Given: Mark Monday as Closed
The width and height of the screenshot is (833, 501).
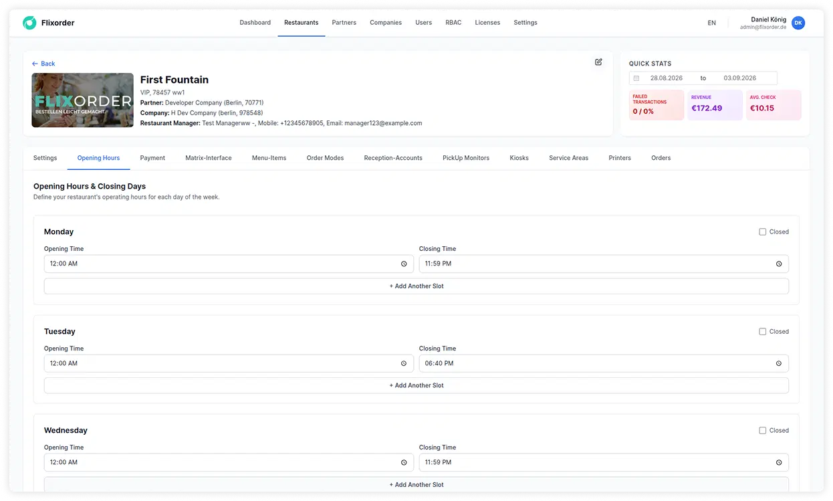Looking at the screenshot, I should (762, 232).
